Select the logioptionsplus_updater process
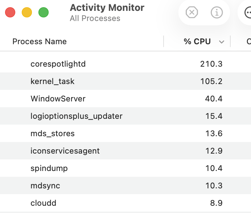 pyautogui.click(x=77, y=116)
